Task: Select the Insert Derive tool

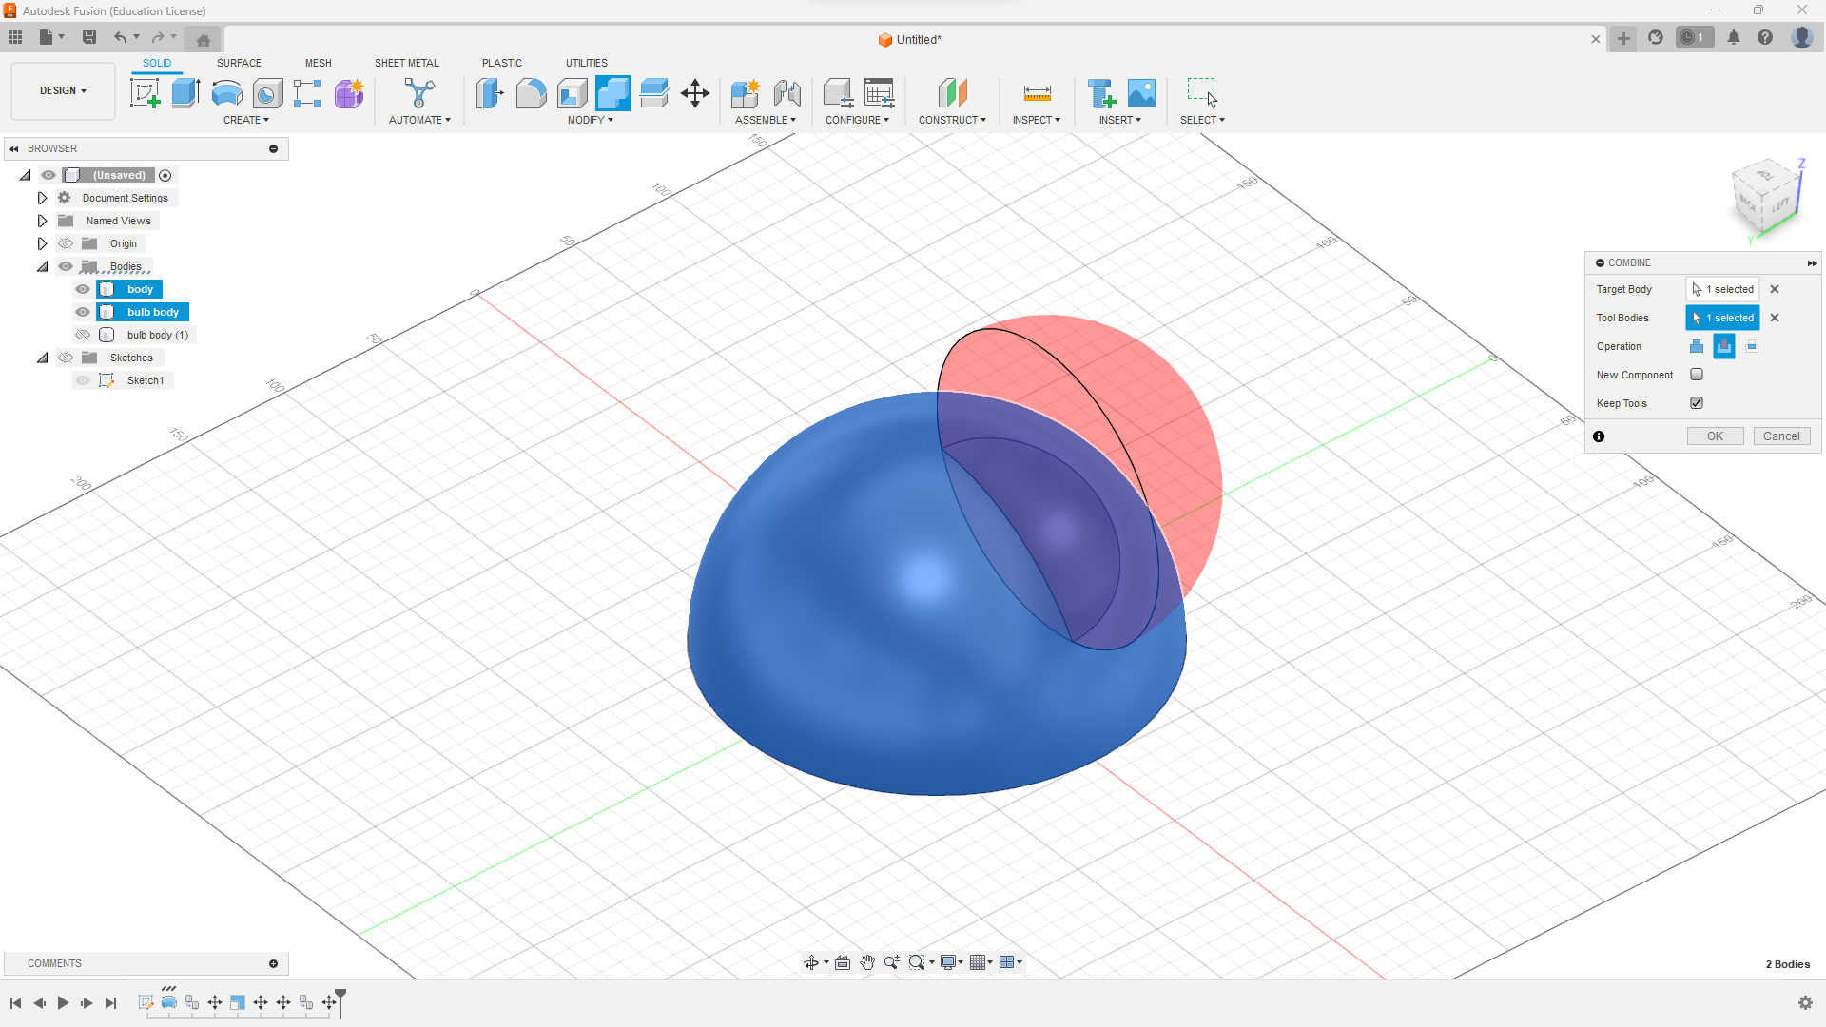Action: 1101,93
